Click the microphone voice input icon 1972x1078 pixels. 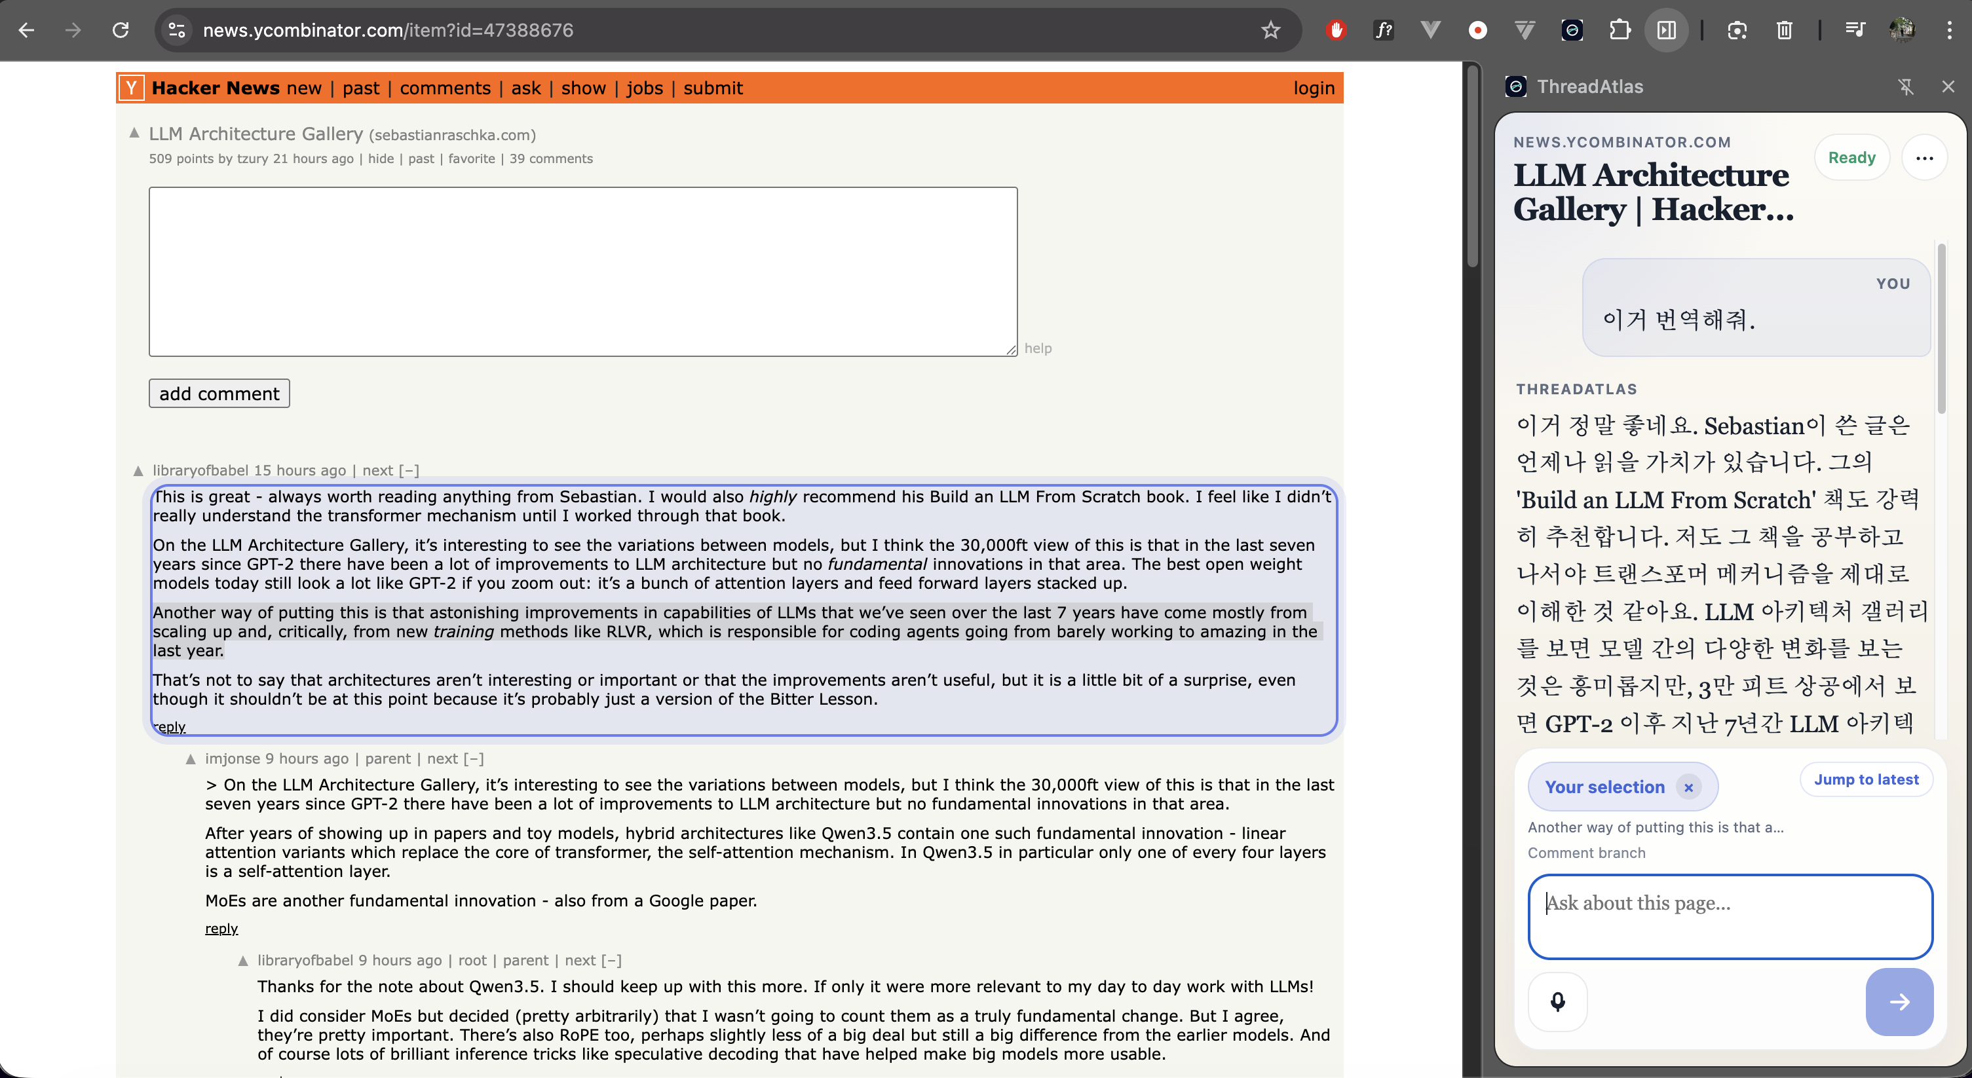(1557, 1001)
